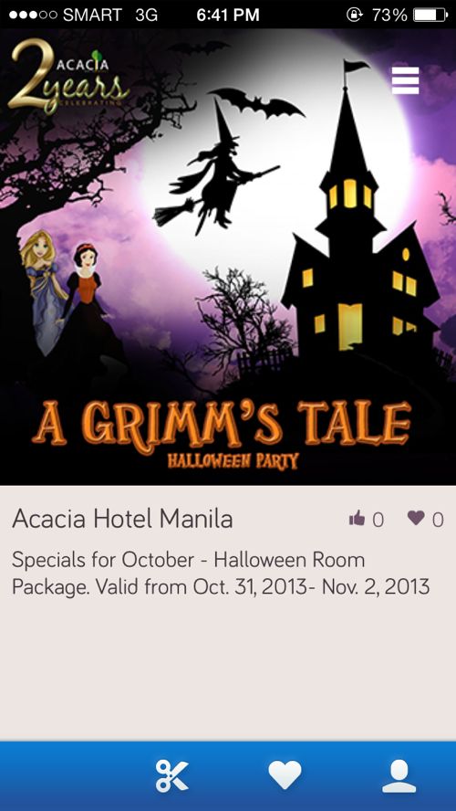Screen dimensions: 456x811
Task: Tap the flying witch in poster
Action: click(217, 168)
